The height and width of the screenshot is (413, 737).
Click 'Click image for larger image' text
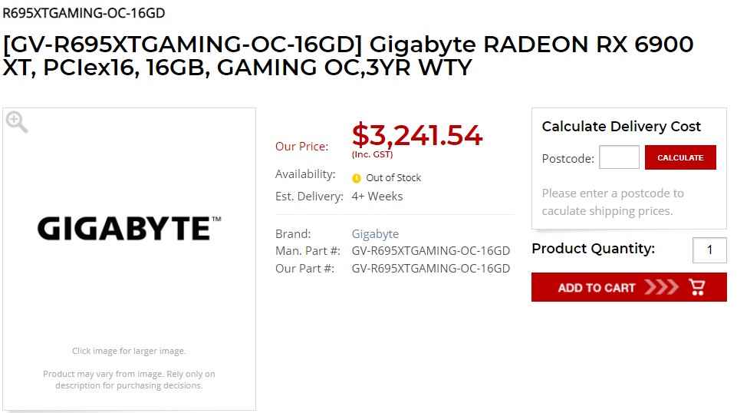tap(129, 351)
